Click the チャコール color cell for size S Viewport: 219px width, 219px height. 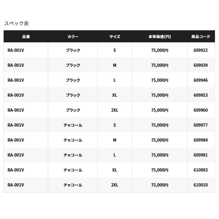(x=73, y=125)
